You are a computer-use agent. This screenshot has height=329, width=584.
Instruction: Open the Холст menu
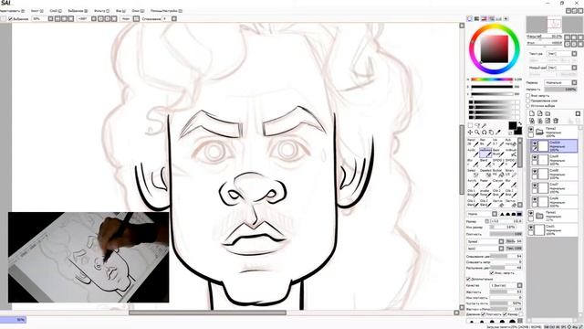[36, 11]
